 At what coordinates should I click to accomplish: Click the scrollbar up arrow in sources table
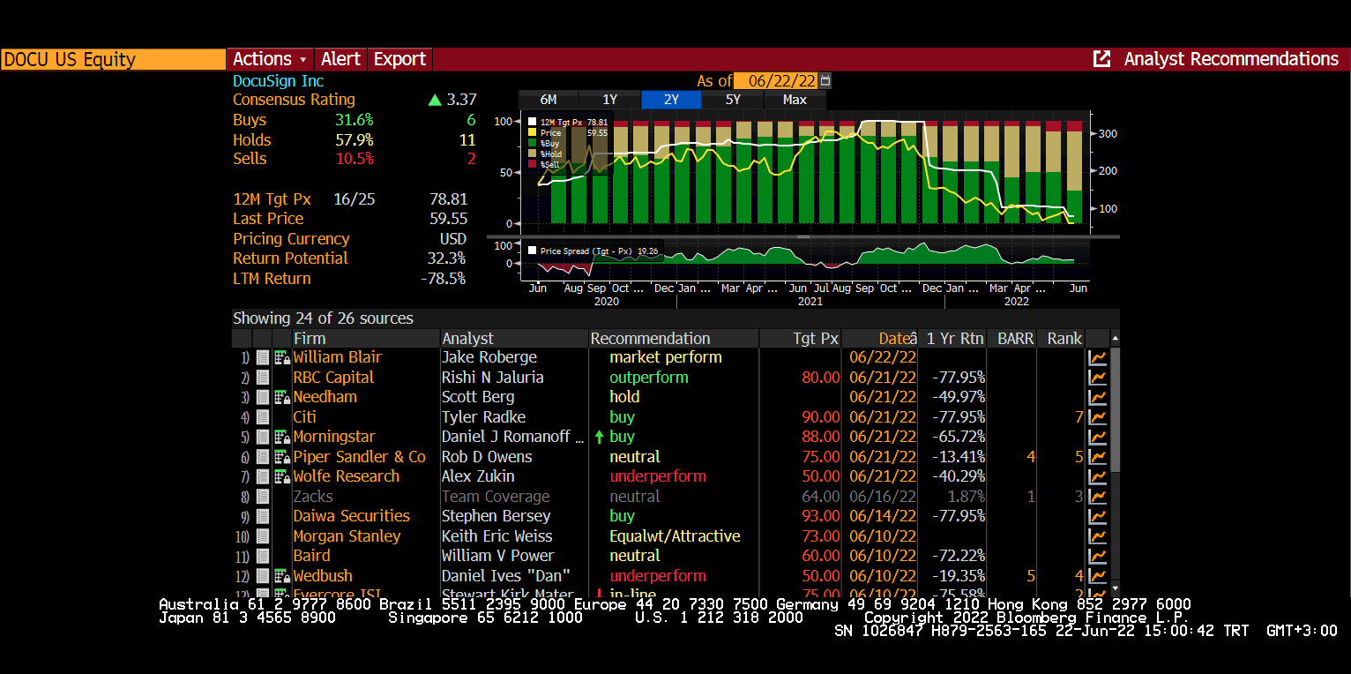coord(1115,339)
